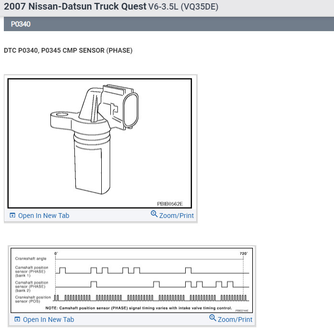Click the Crankshaft position sensor (POS) label
334x331 pixels.
(33, 299)
